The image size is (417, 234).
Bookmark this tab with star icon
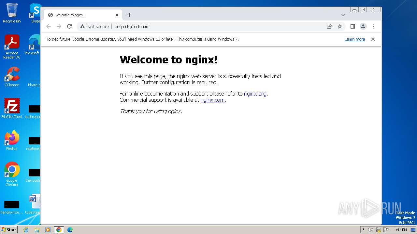click(340, 26)
